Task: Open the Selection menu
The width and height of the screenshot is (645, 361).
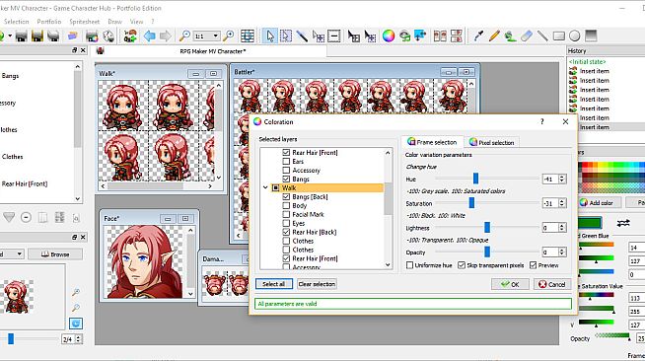Action: (x=17, y=22)
